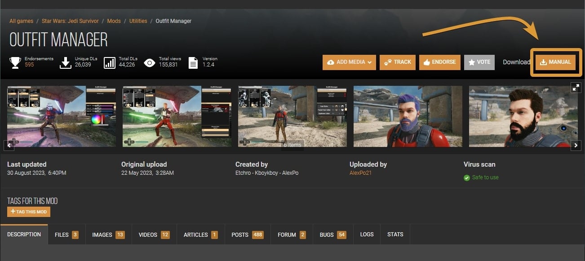Switch to the Posts tab

pyautogui.click(x=248, y=234)
